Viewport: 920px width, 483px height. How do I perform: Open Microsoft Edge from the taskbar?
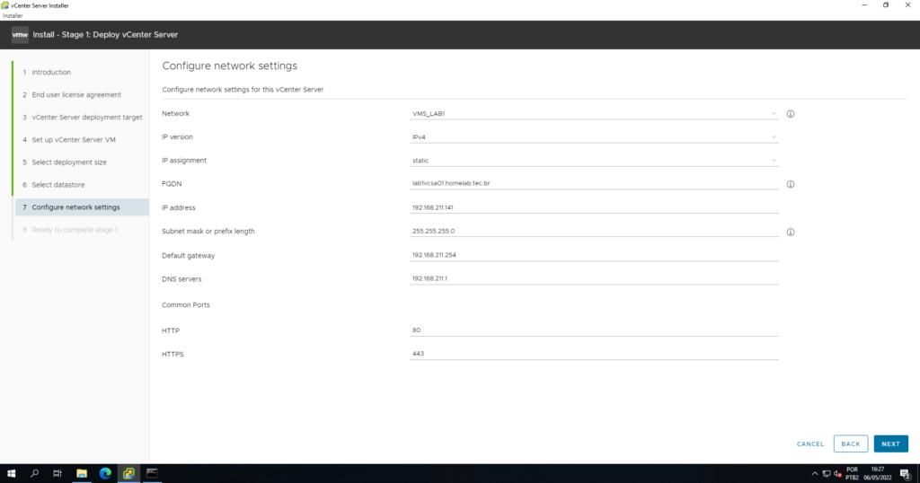coord(105,473)
